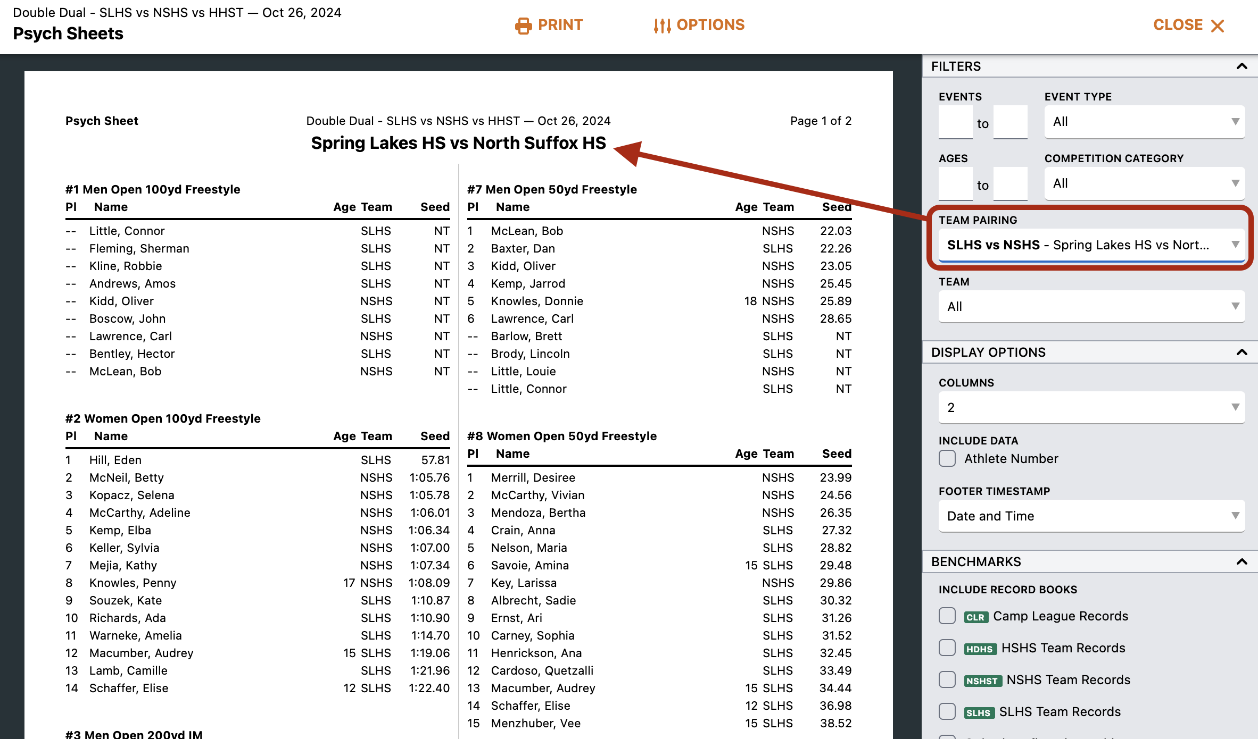Open the Competition Category dropdown
The width and height of the screenshot is (1258, 739).
[1145, 183]
